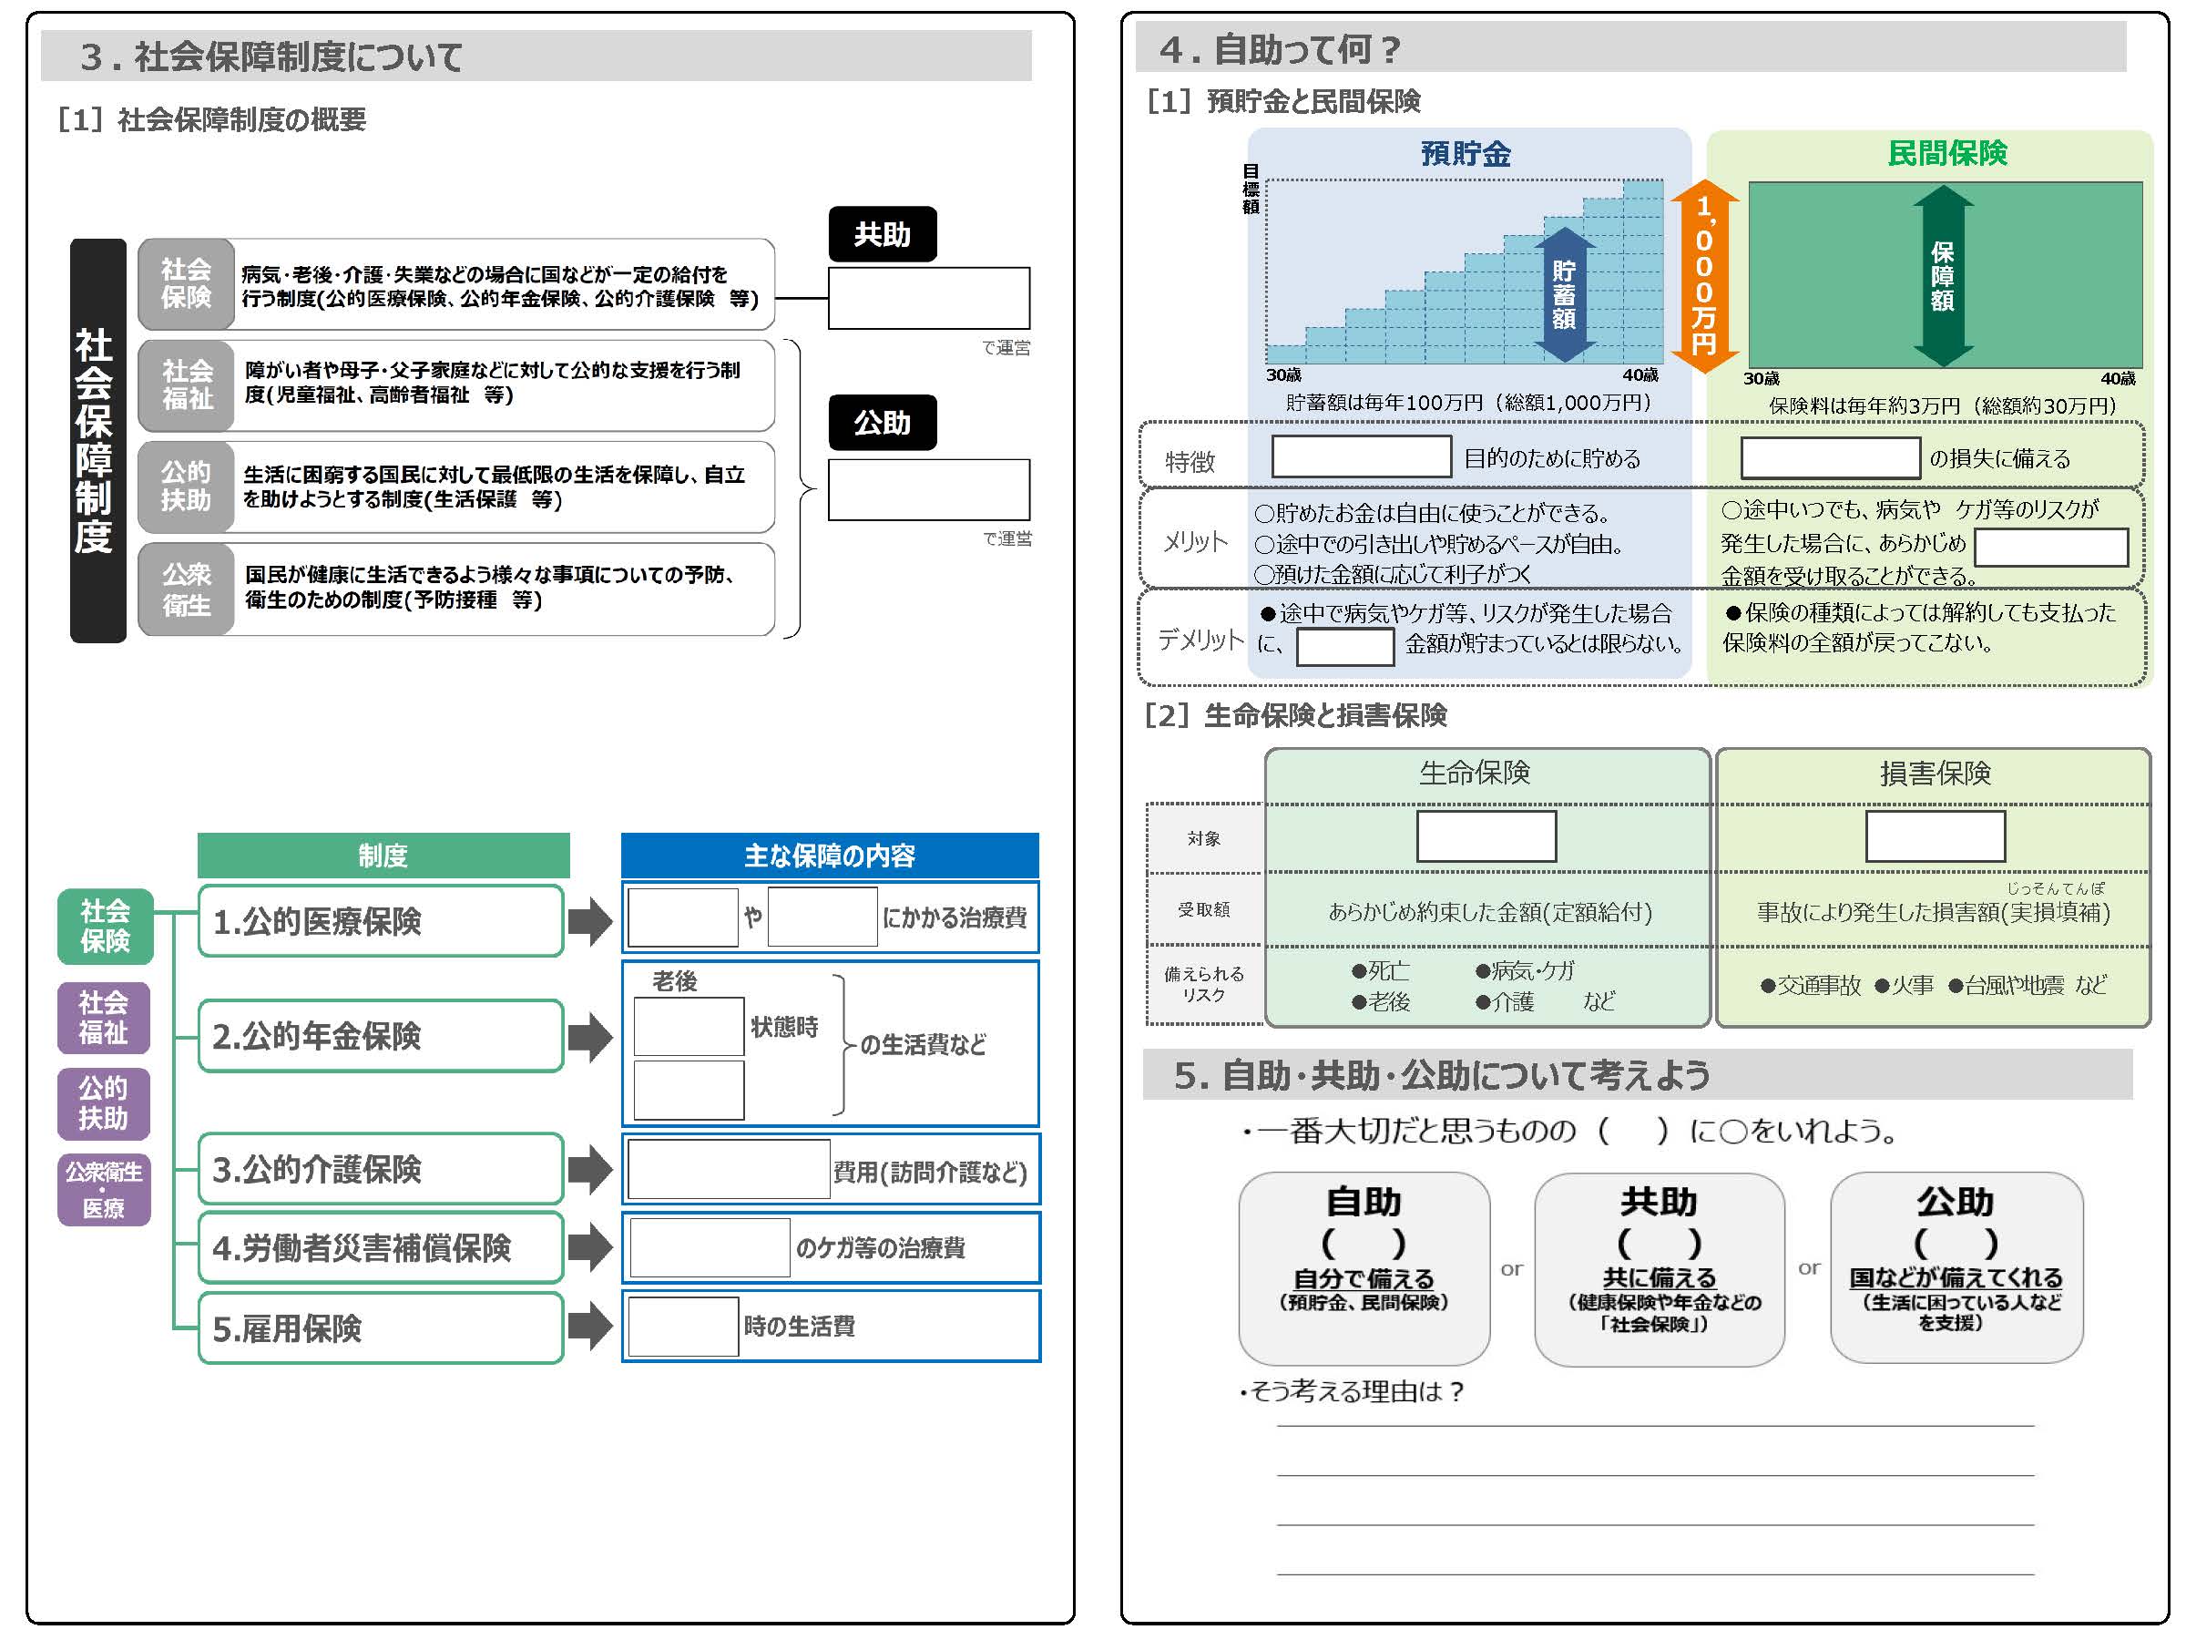Click the arrow beside 3.公的介護保険

(590, 1170)
